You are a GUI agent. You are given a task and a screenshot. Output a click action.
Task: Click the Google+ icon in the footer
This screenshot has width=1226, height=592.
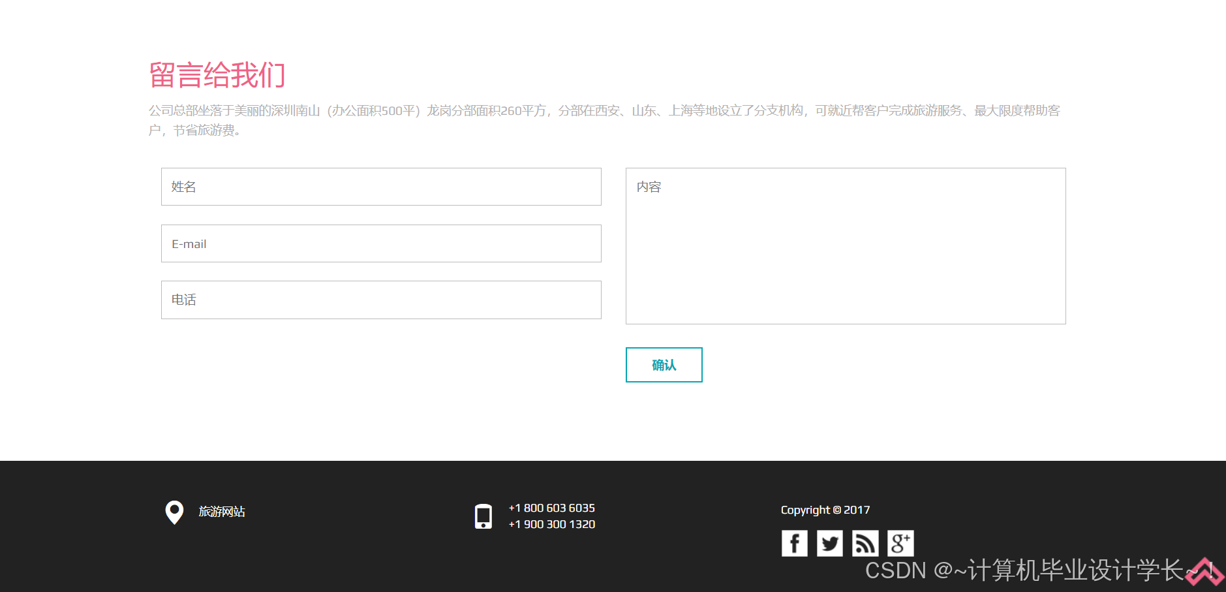(x=900, y=542)
